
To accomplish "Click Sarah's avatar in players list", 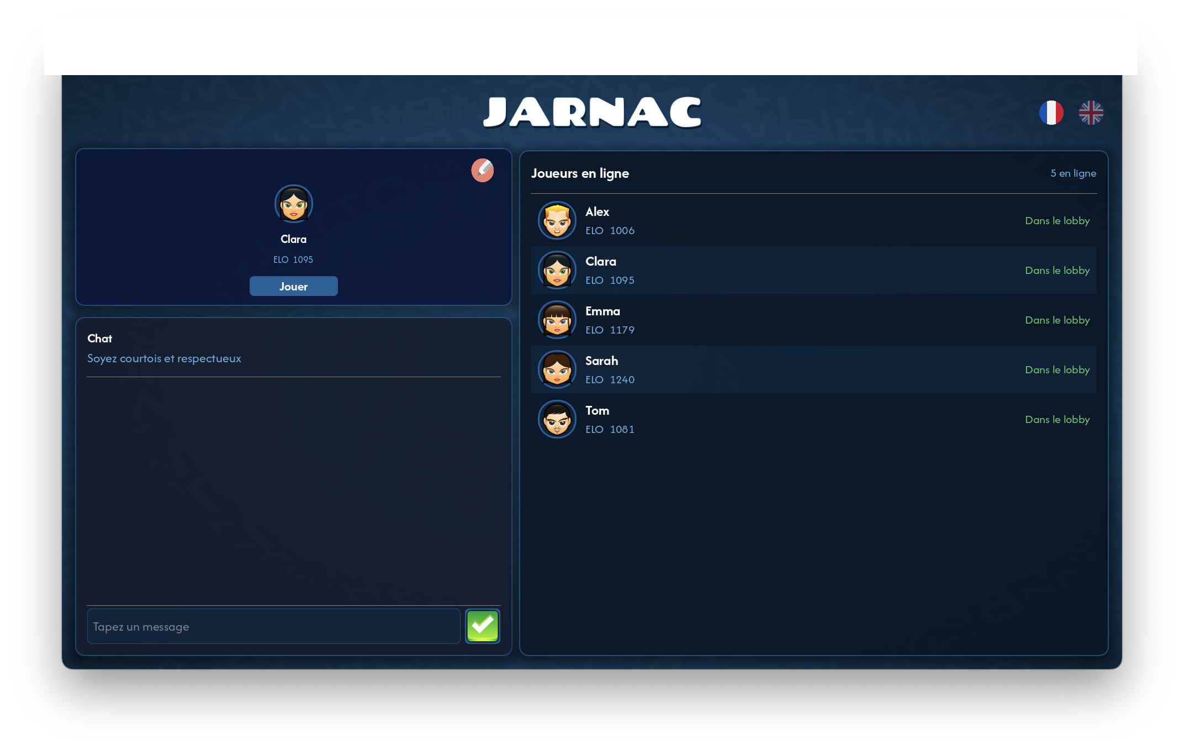I will click(557, 369).
